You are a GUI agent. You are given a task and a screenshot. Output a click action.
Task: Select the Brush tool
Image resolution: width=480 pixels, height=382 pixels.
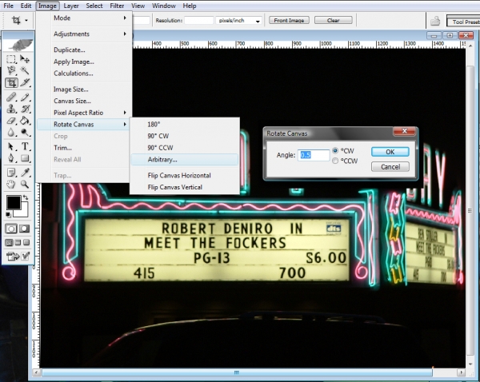pyautogui.click(x=25, y=97)
